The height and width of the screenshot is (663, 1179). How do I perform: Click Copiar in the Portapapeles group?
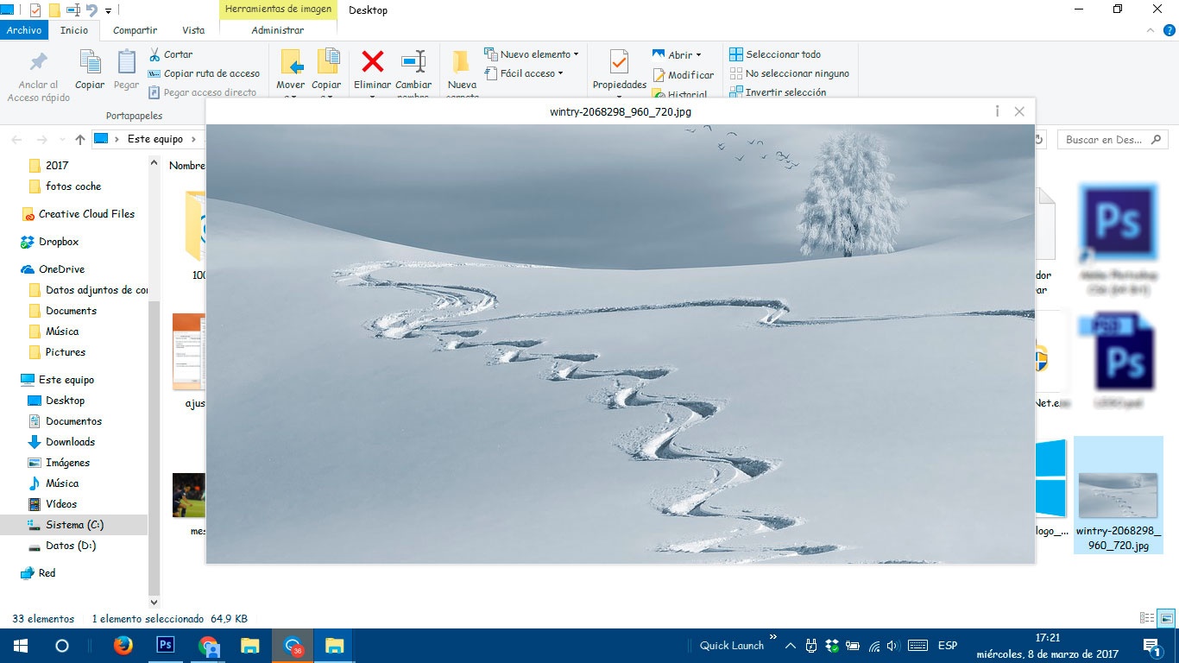point(90,69)
